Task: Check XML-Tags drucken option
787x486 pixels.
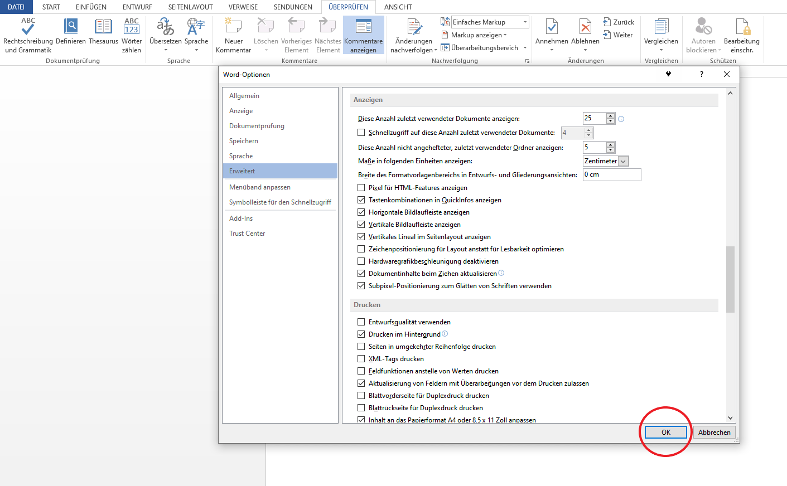Action: (x=361, y=359)
